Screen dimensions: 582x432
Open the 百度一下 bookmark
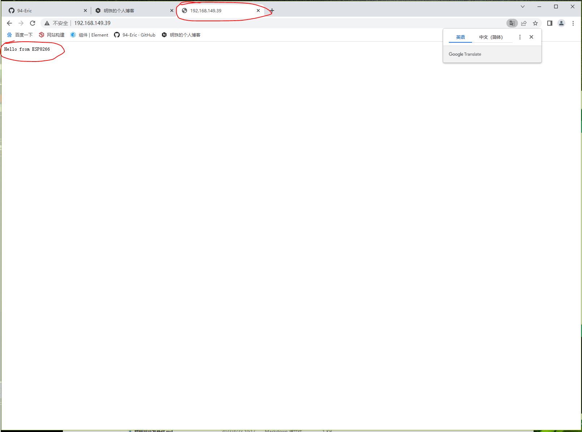20,35
